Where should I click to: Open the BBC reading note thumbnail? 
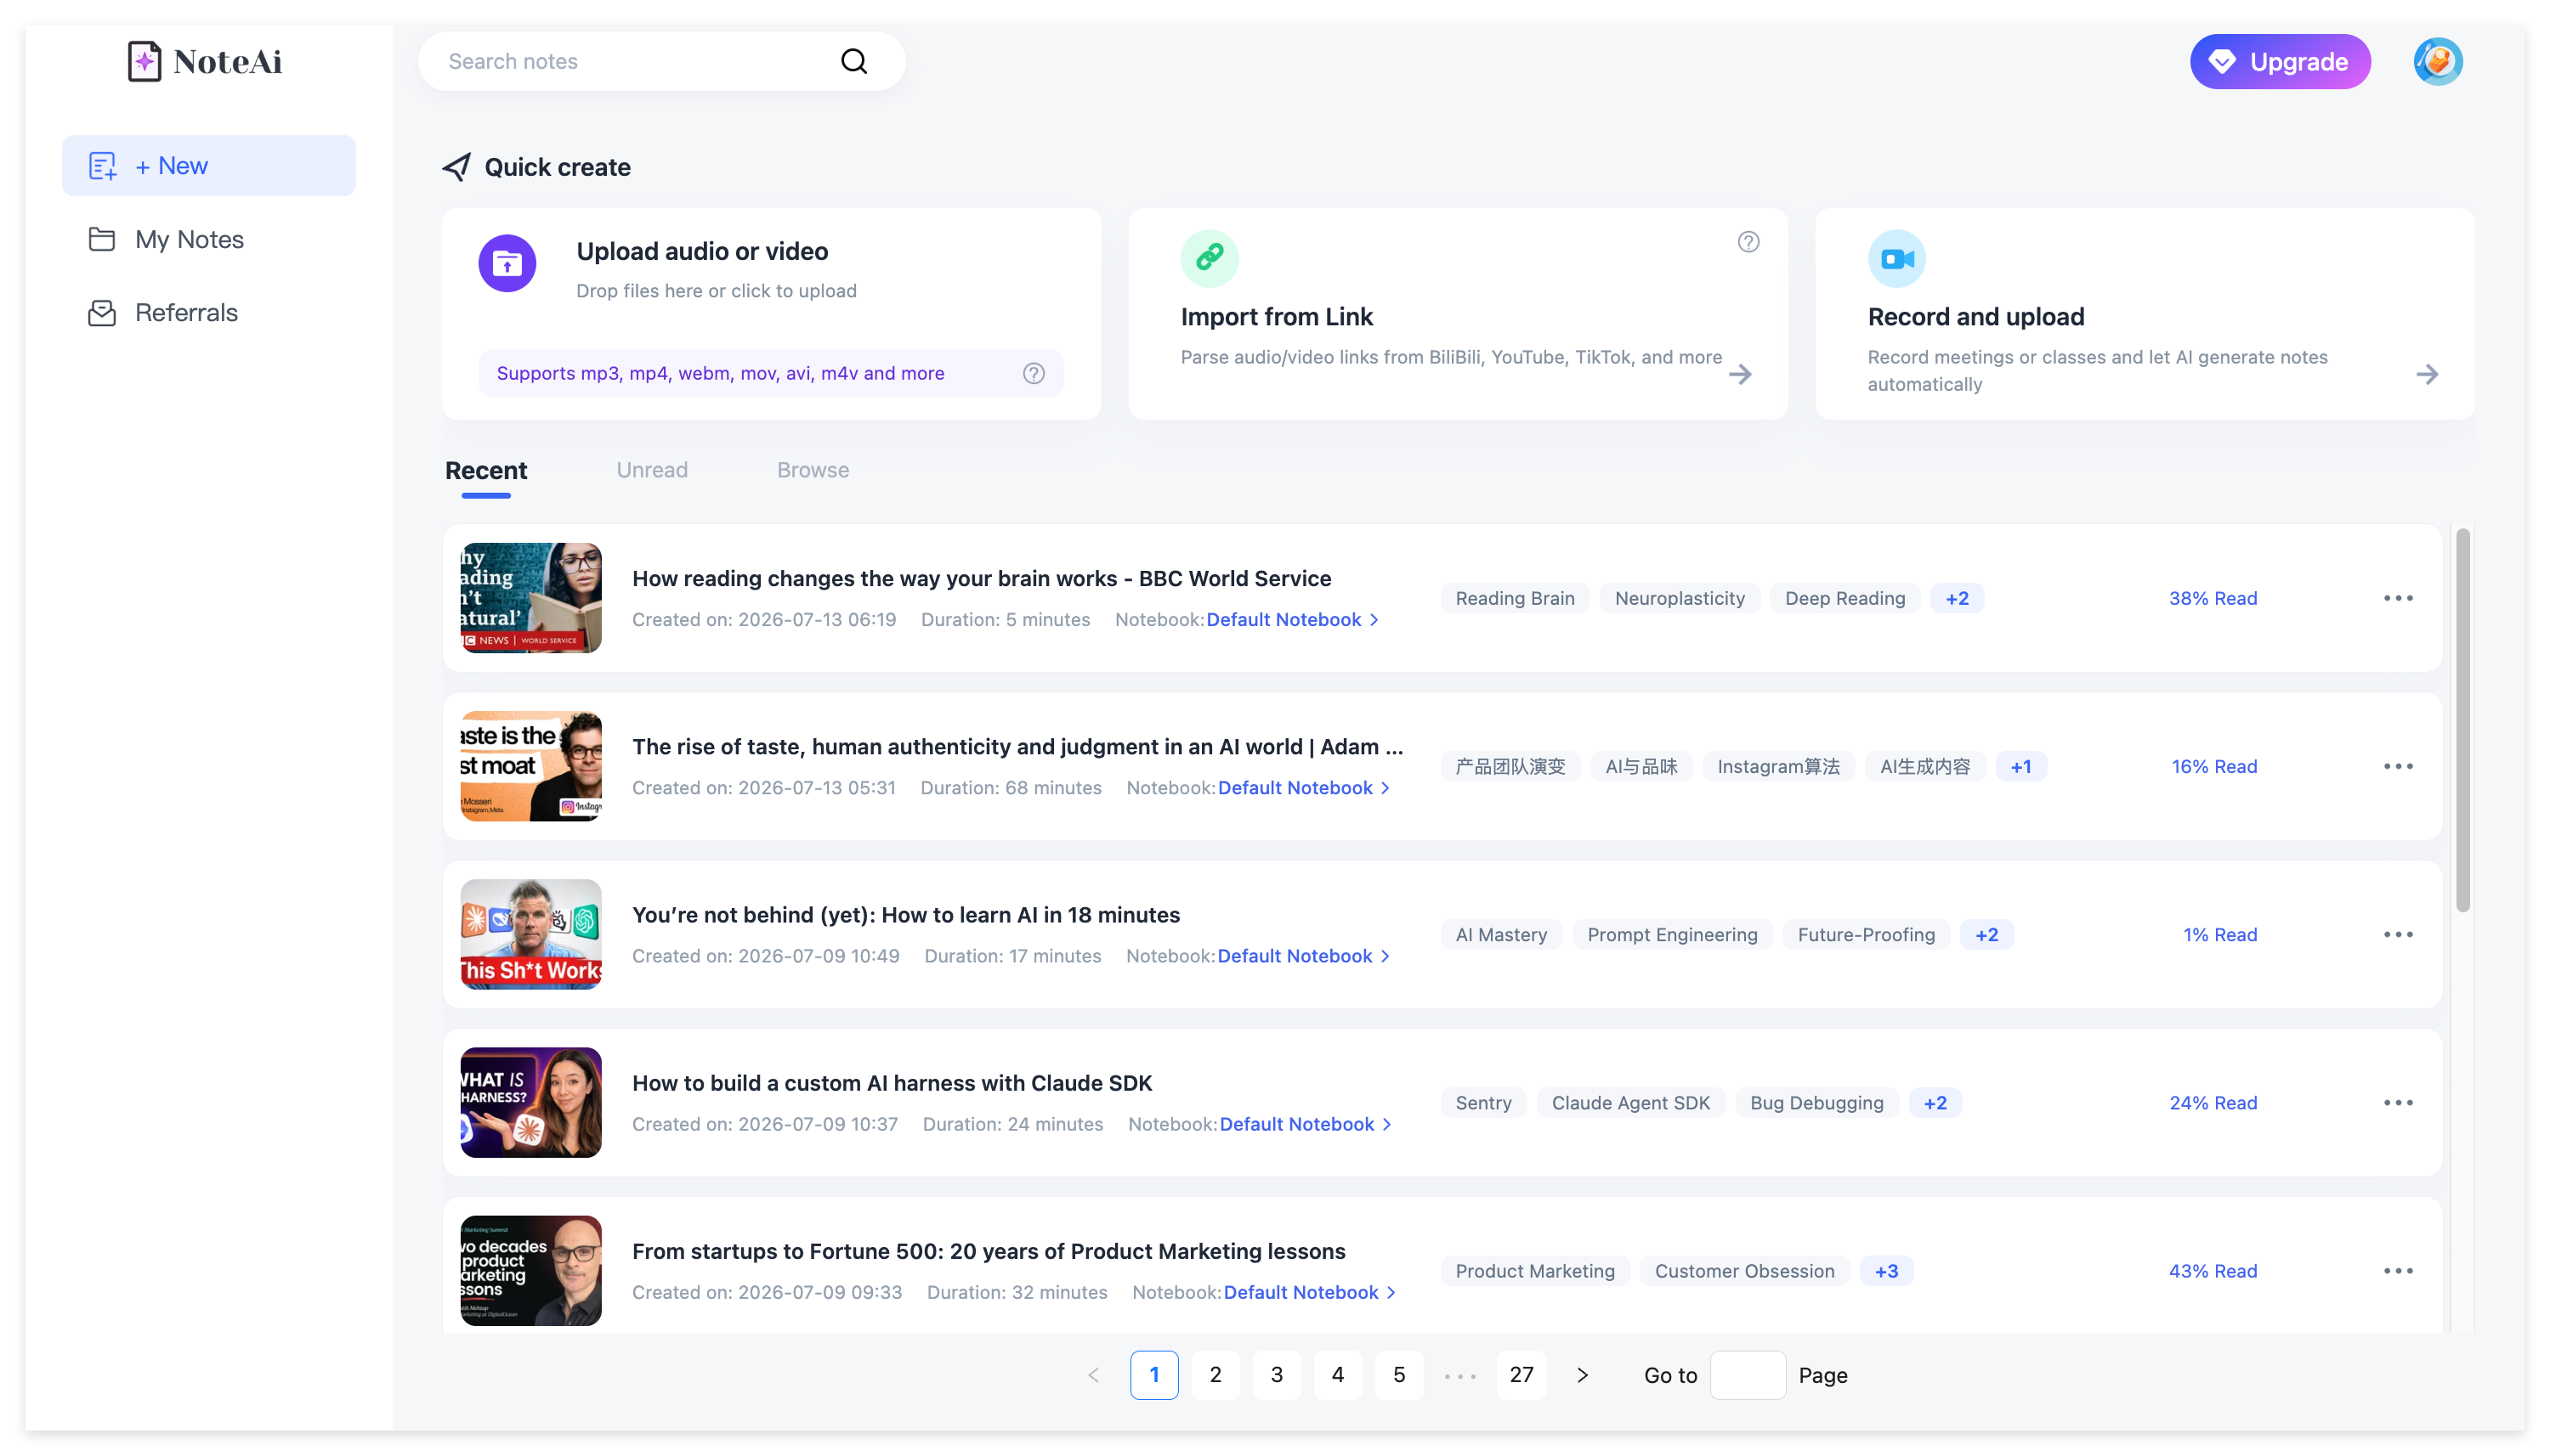530,598
